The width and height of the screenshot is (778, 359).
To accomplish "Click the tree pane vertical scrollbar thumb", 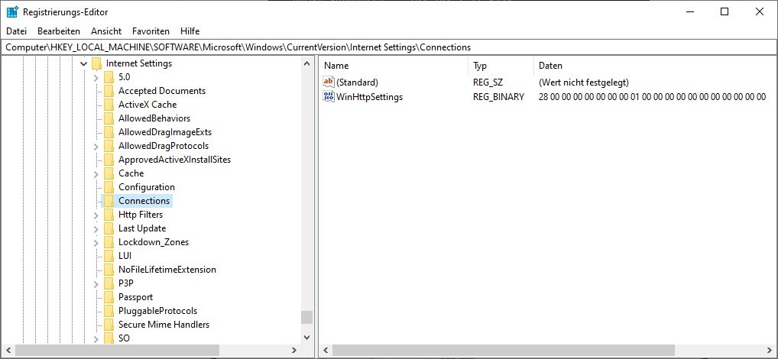I will click(307, 317).
